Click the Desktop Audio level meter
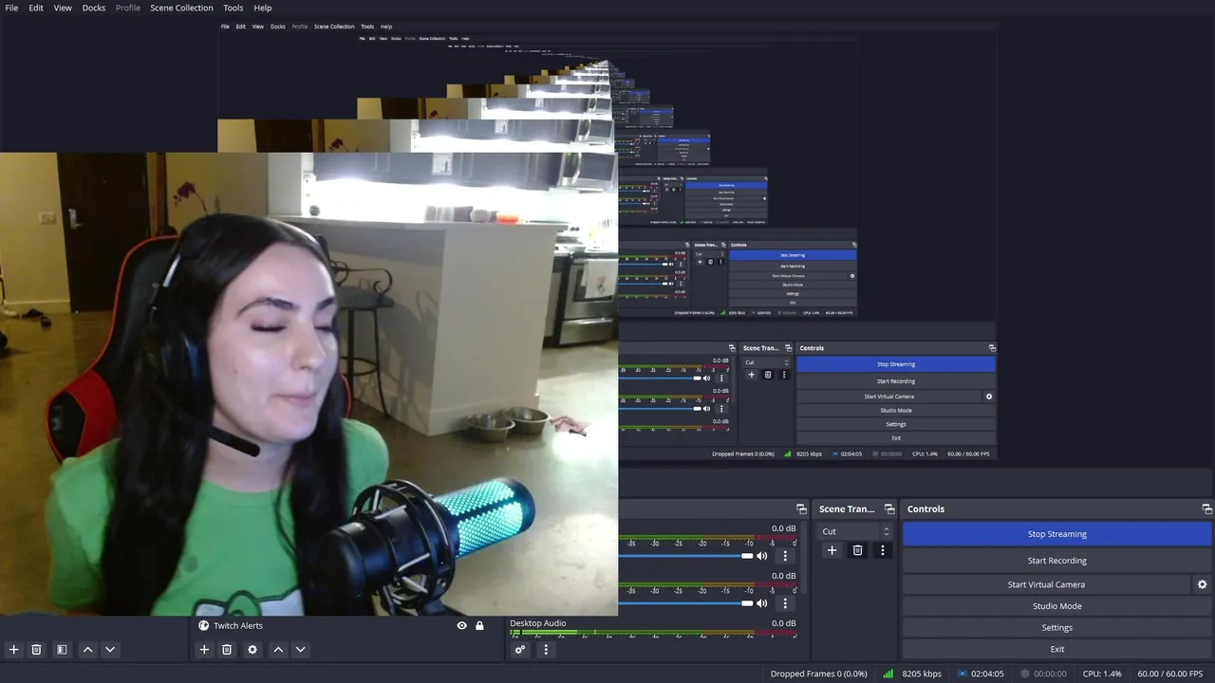Viewport: 1215px width, 683px height. tap(653, 633)
